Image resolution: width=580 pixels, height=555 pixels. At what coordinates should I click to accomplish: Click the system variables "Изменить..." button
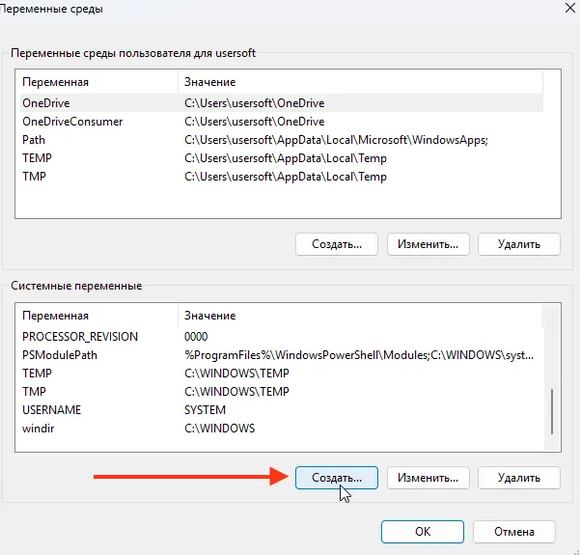[428, 477]
